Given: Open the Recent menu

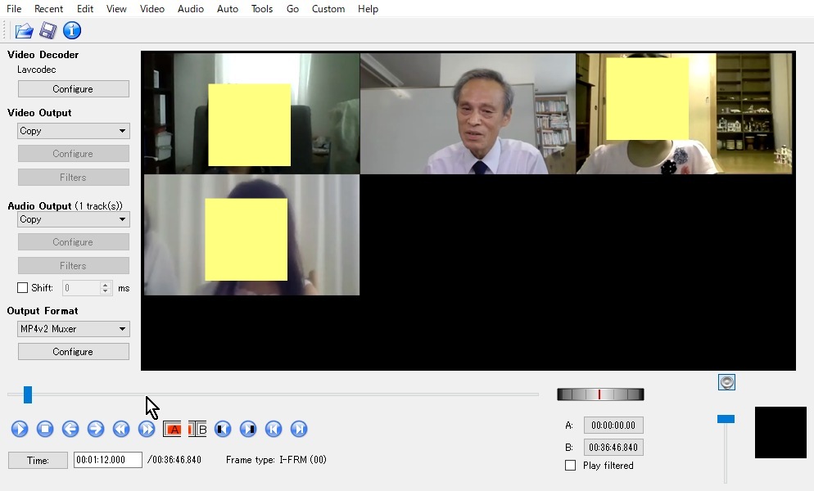Looking at the screenshot, I should (x=48, y=9).
